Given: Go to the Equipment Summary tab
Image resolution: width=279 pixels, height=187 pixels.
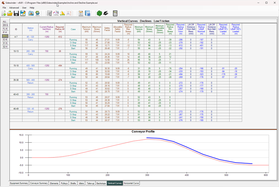Looking at the screenshot, I should (x=19, y=183).
